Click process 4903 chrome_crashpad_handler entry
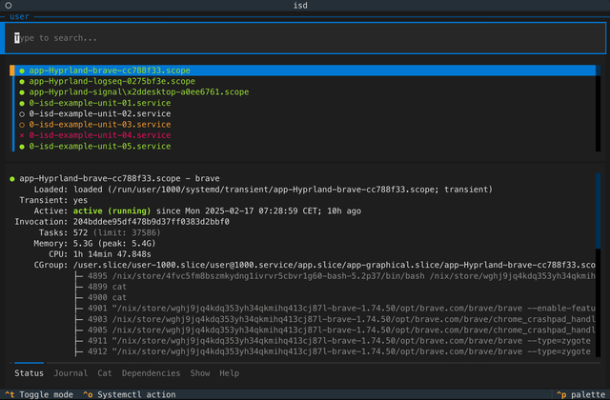610x400 pixels. [341, 319]
